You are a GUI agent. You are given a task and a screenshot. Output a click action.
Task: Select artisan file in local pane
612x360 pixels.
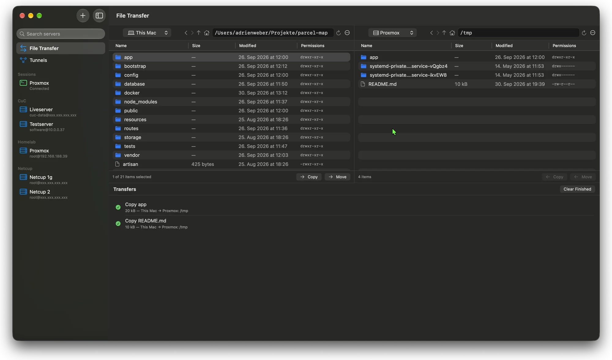pos(231,164)
